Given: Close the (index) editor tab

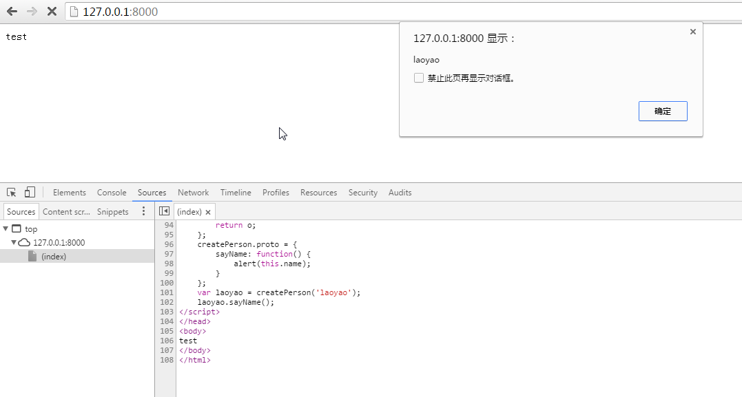Looking at the screenshot, I should pyautogui.click(x=208, y=212).
